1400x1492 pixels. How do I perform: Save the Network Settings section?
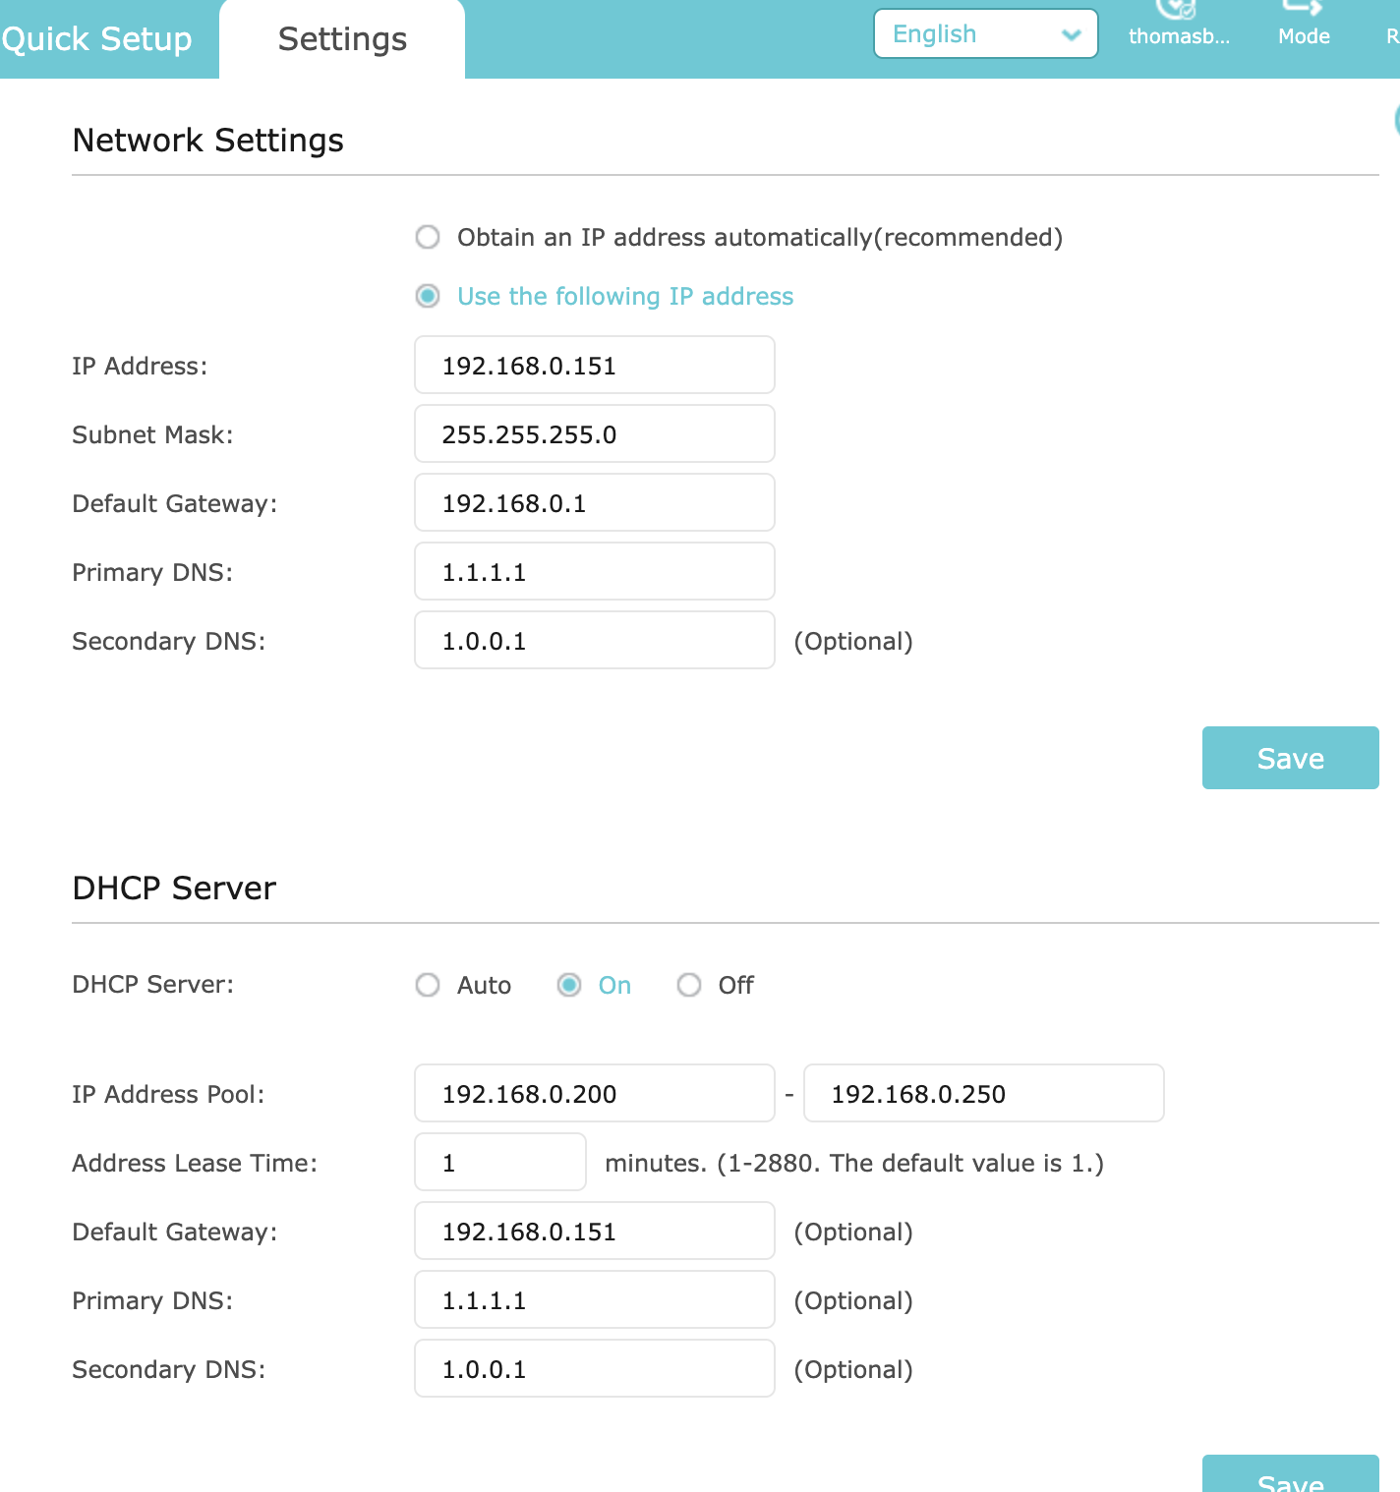pos(1290,758)
